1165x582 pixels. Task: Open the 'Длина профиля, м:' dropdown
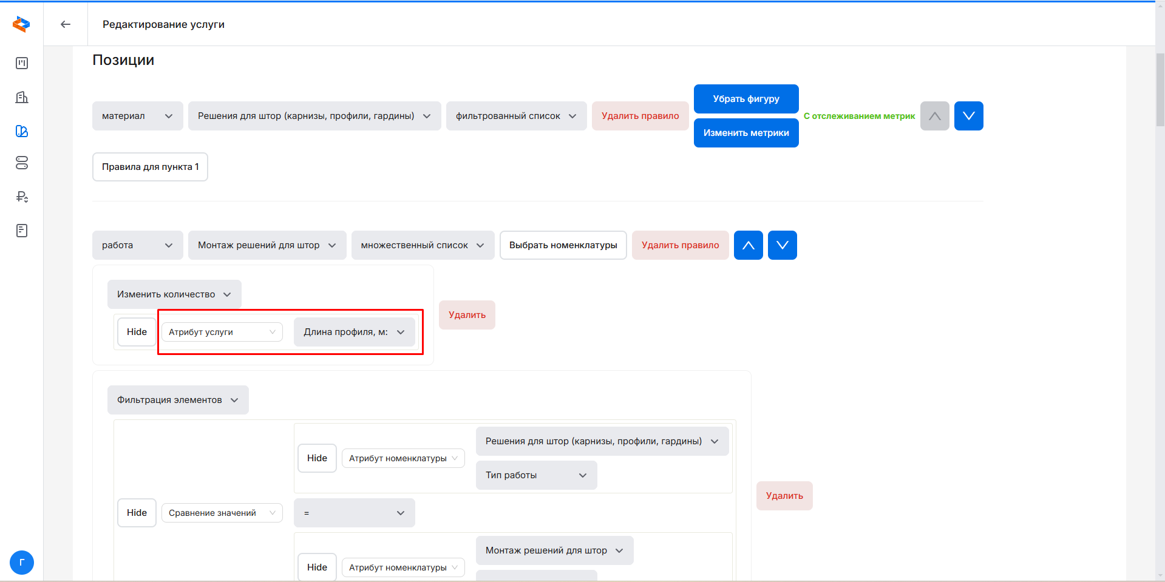(354, 332)
